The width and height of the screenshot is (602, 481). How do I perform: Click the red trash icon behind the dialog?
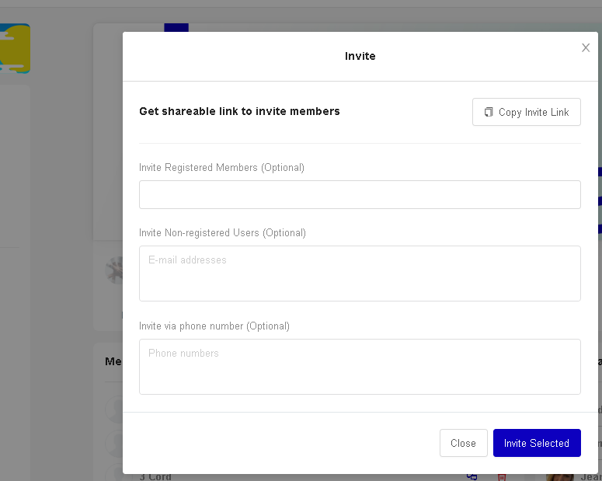502,477
